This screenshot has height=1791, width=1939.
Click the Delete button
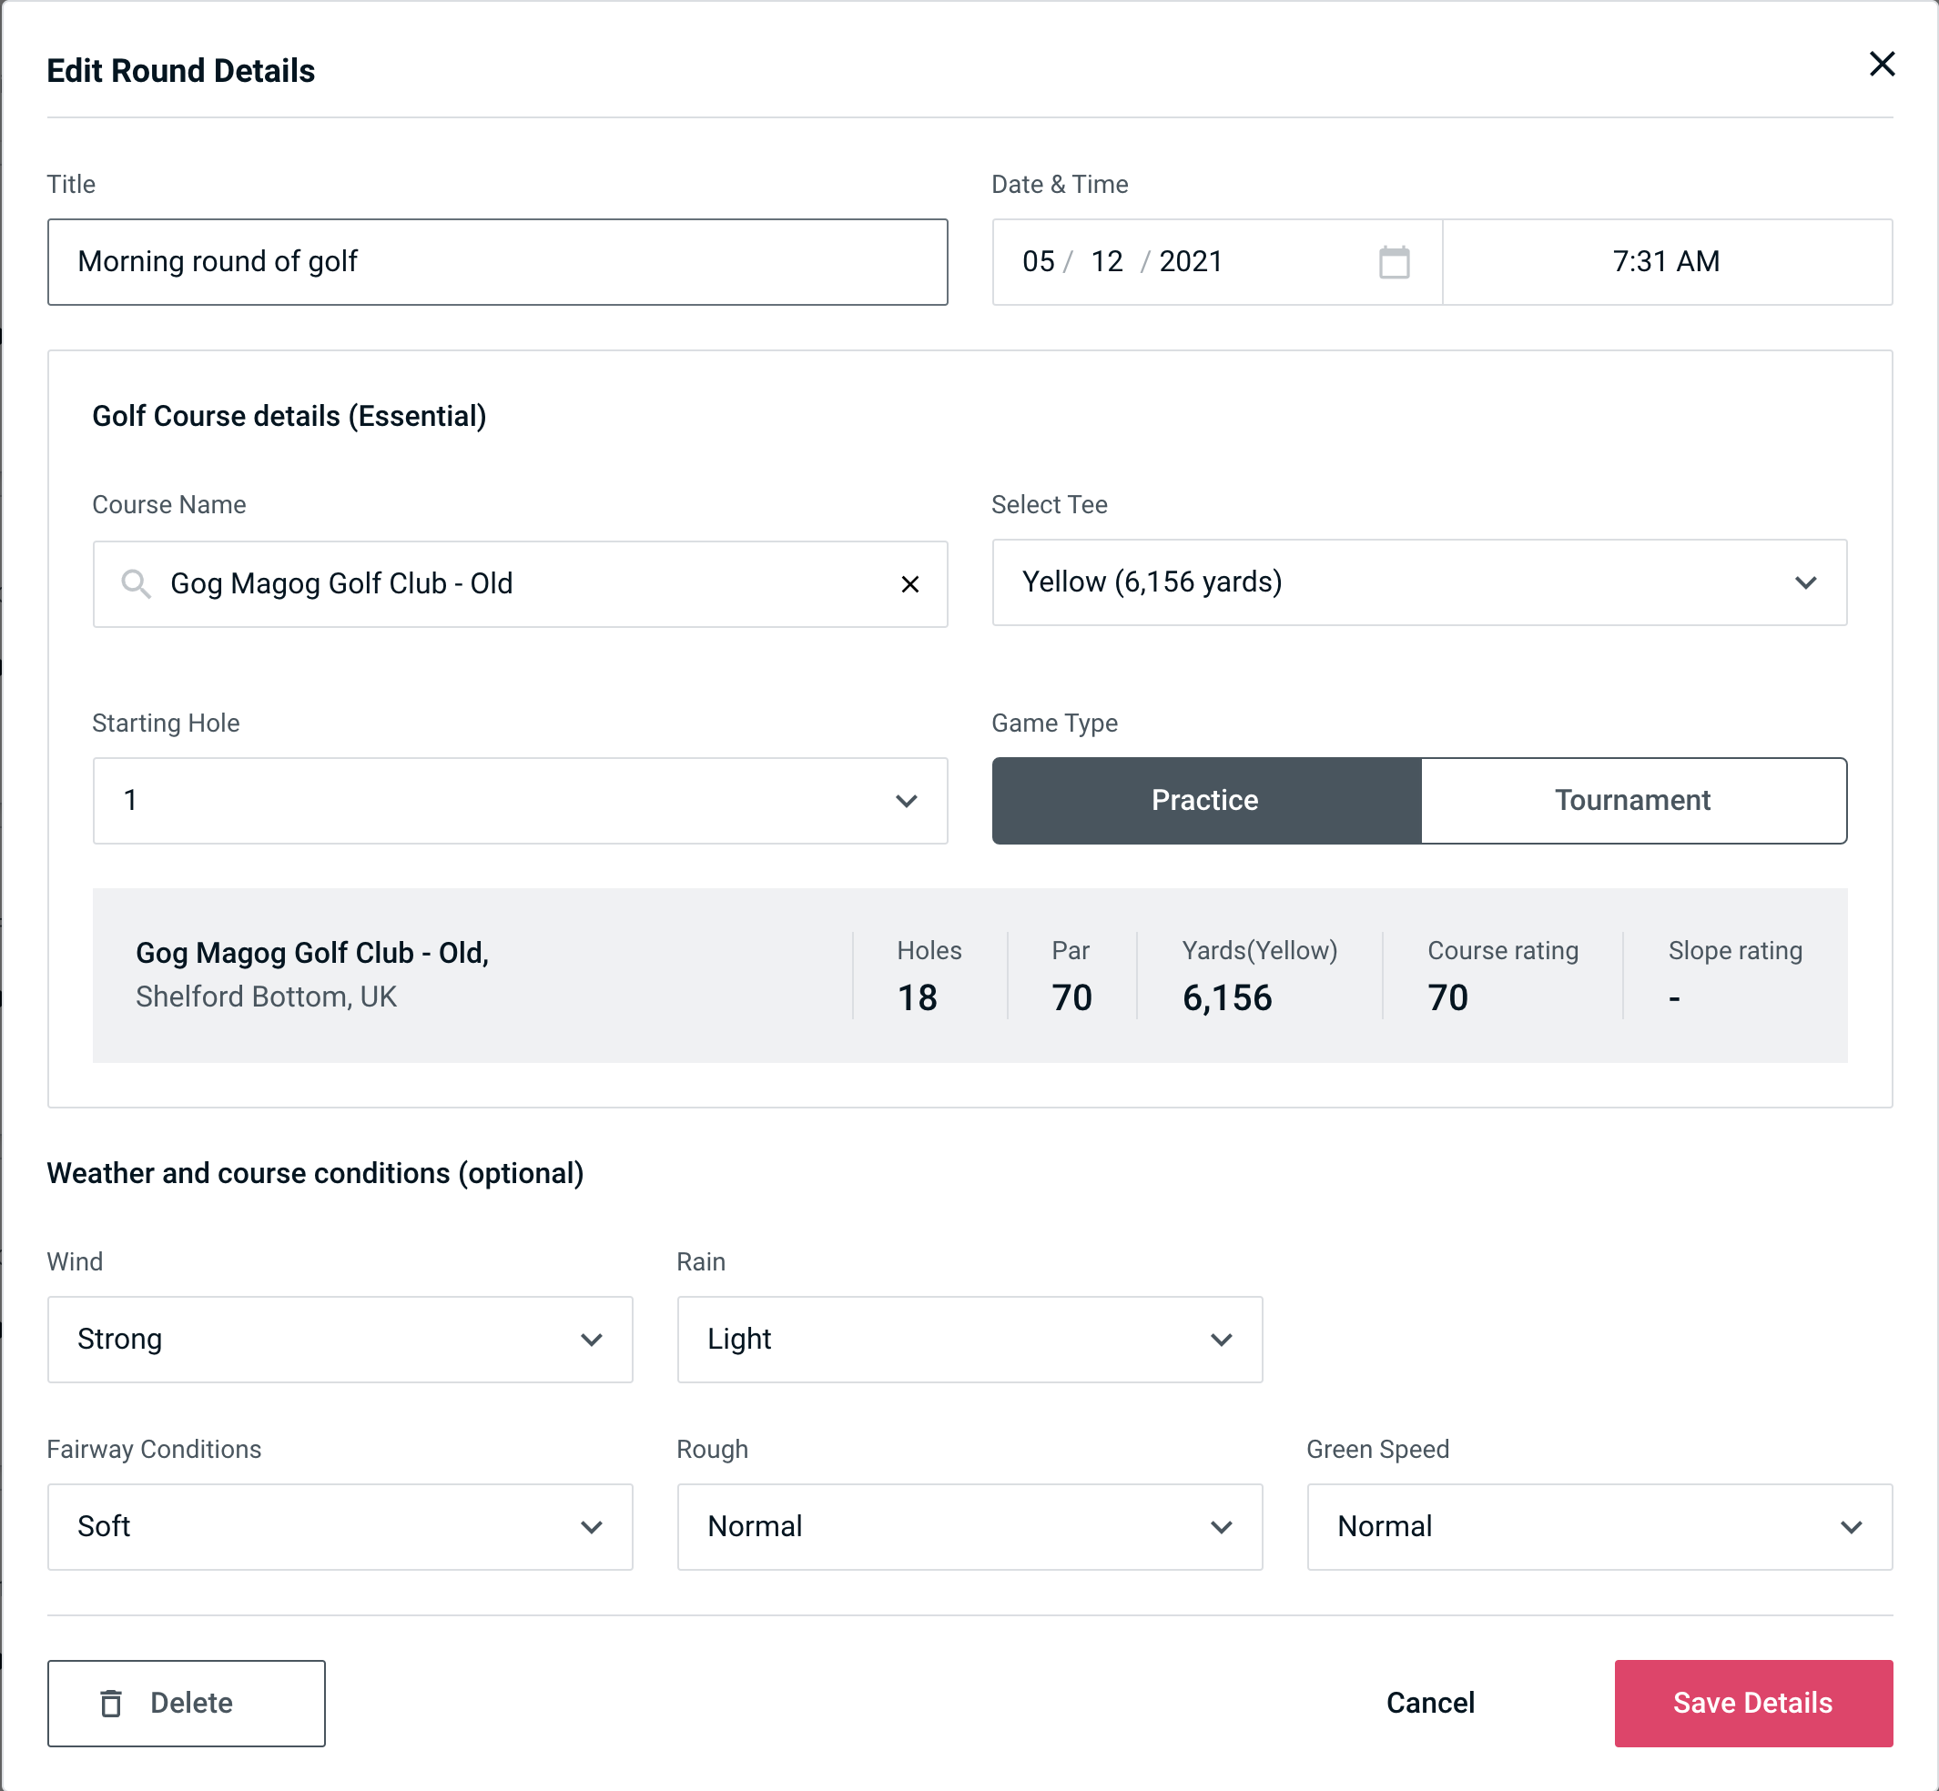(x=186, y=1704)
